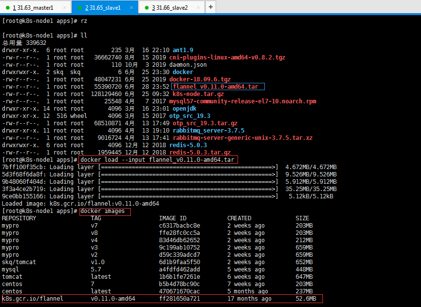This screenshot has height=307, width=421.
Task: Click rabbitmq-server-generic-unix-3.7.5.tar.xz file name
Action: point(243,138)
